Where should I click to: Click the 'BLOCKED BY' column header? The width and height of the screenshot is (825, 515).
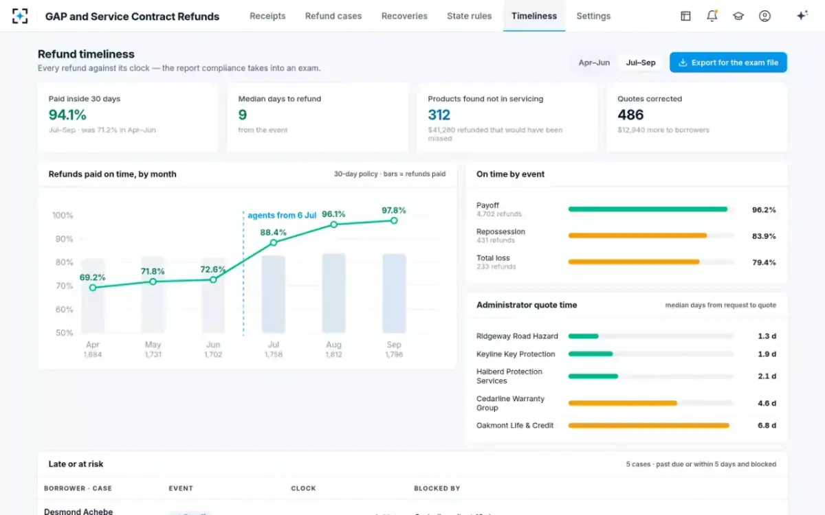point(437,488)
